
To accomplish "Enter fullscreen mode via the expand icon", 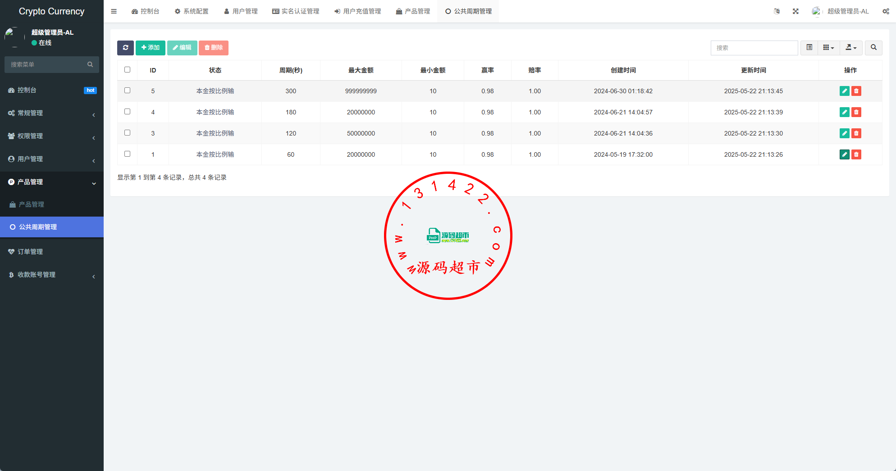I will point(795,11).
